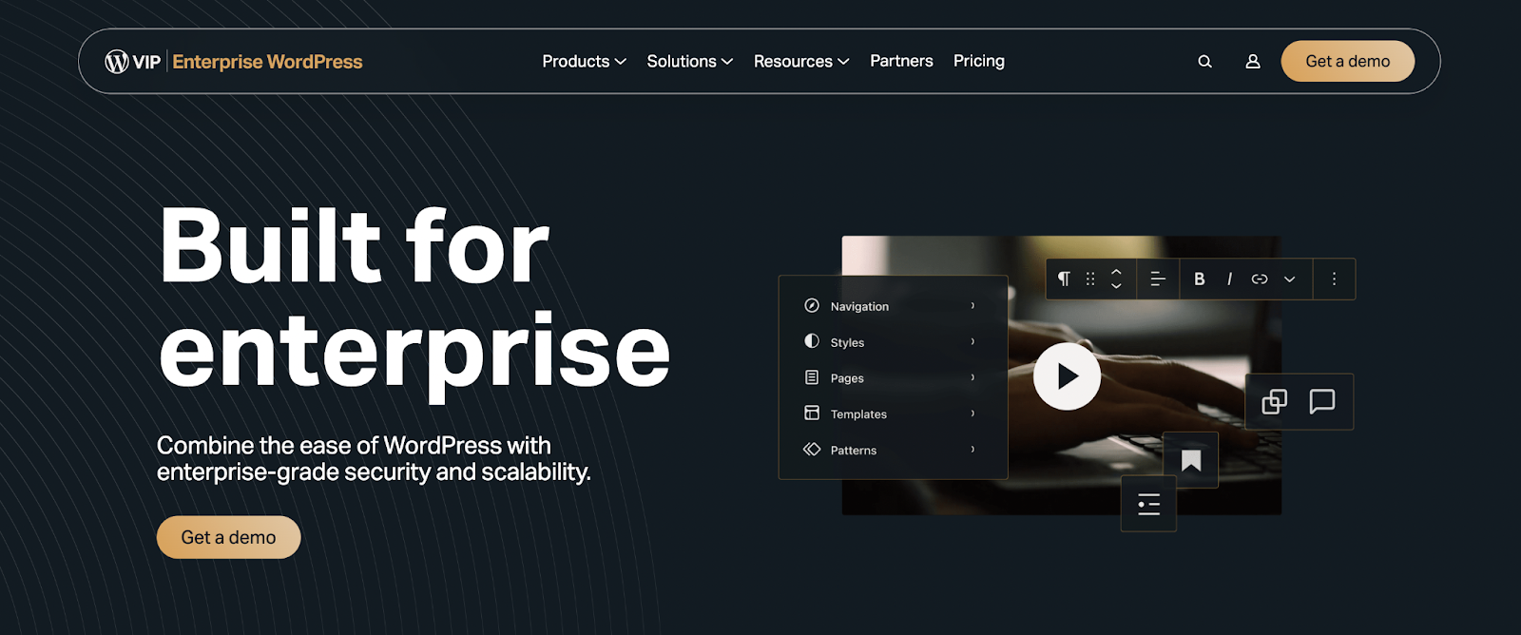Select the Styles label text

coord(847,342)
